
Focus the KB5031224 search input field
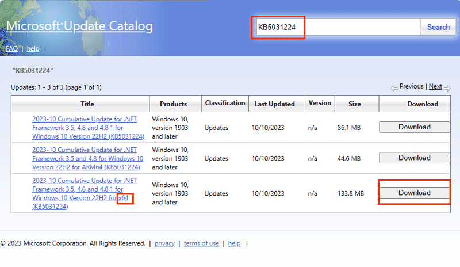[339, 27]
